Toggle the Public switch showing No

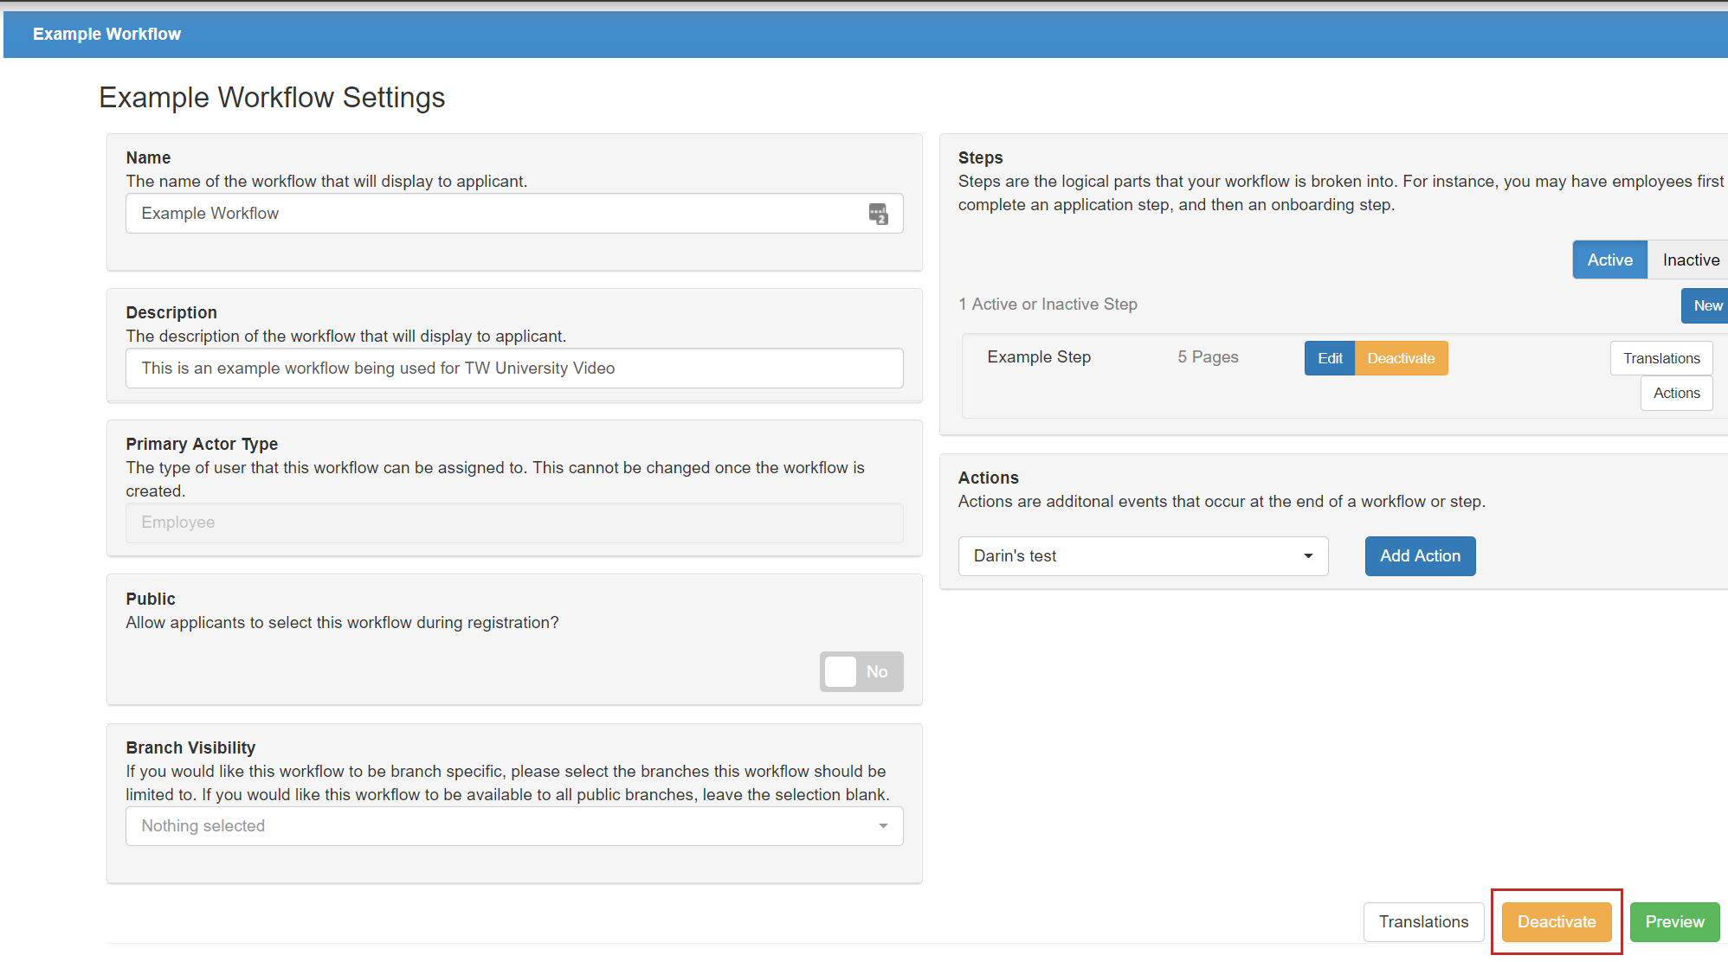pyautogui.click(x=861, y=671)
